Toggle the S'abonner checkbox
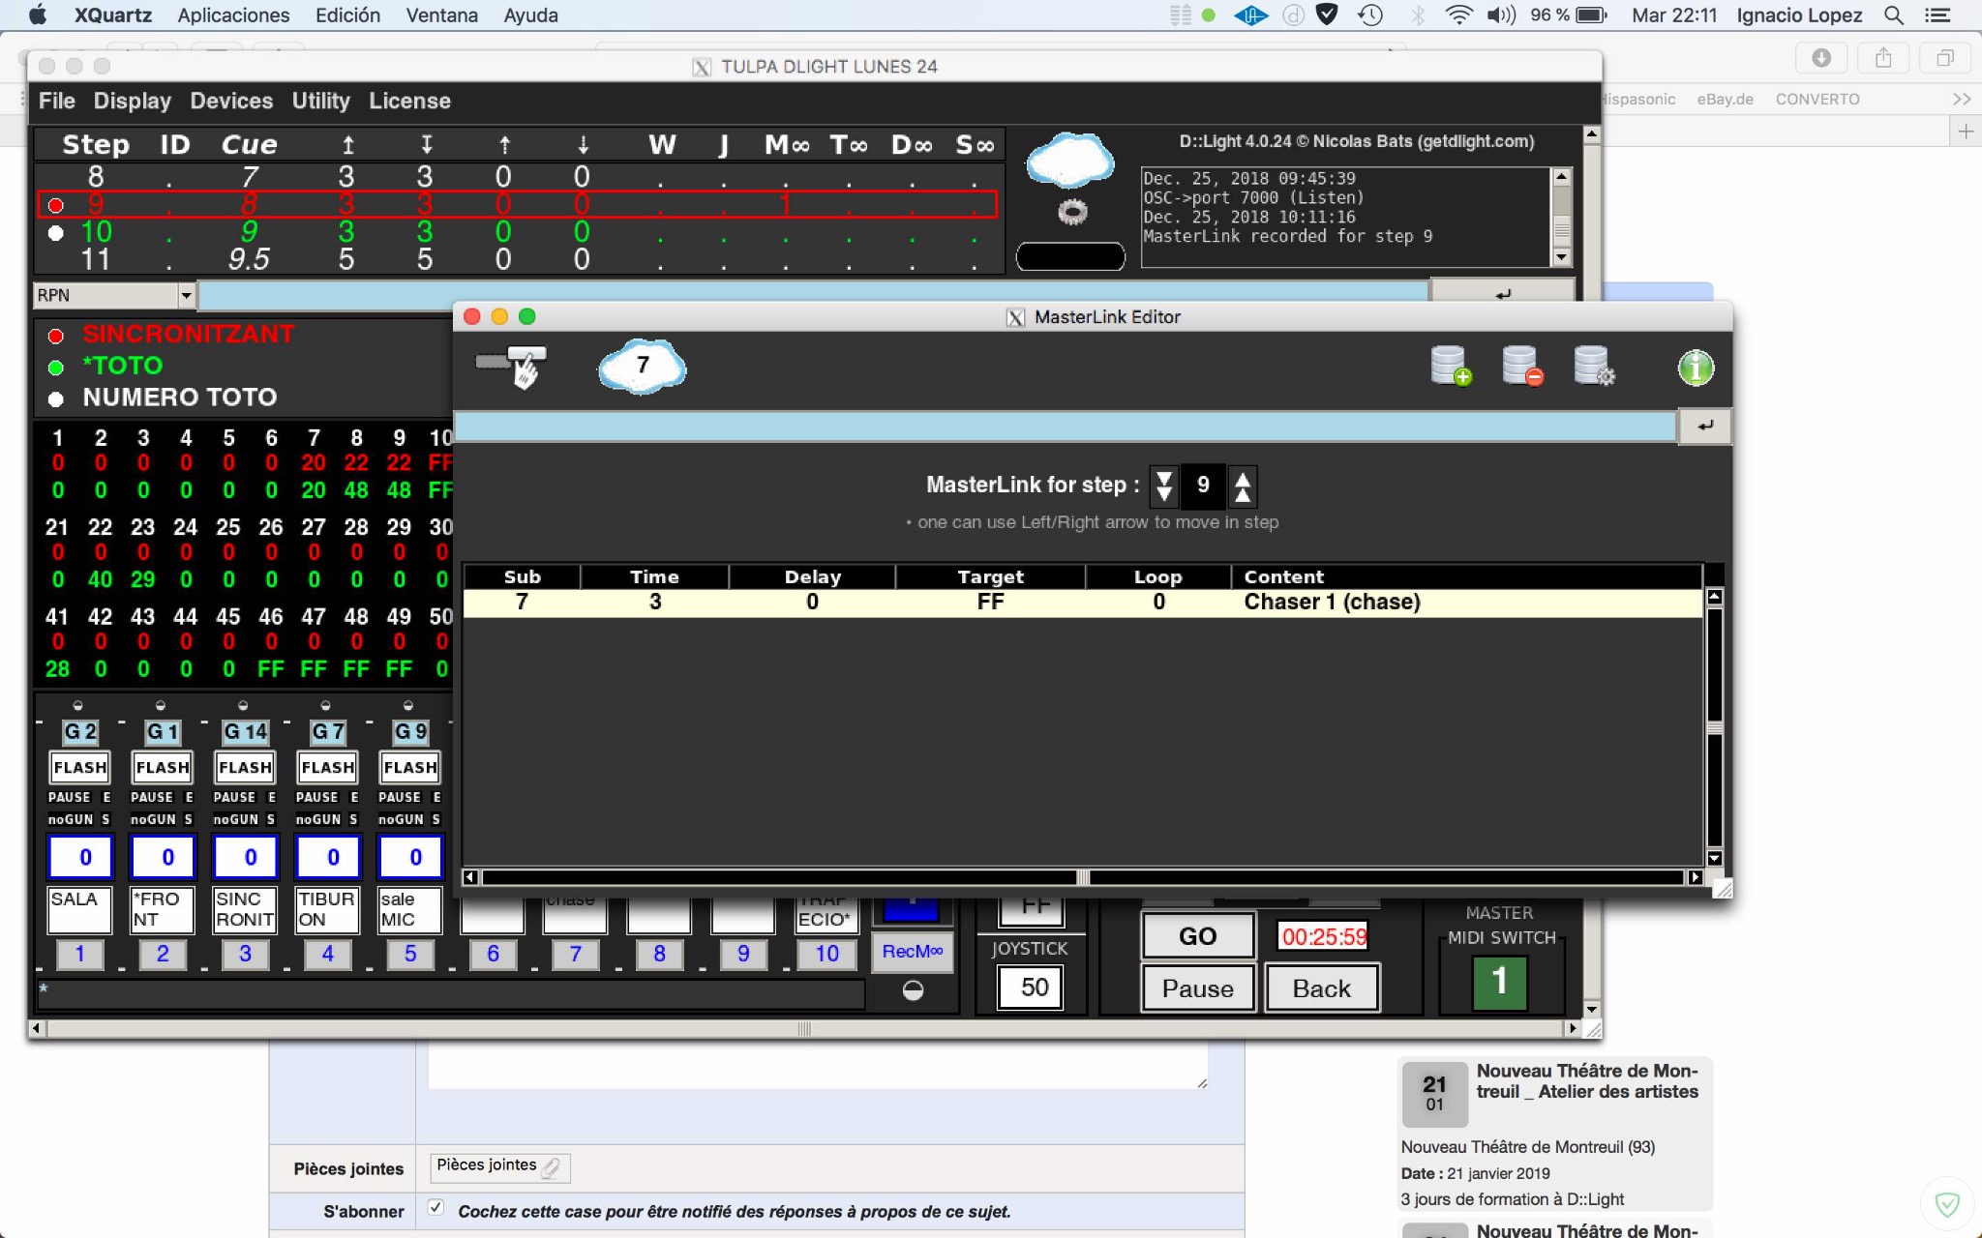The image size is (1982, 1238). [x=435, y=1207]
